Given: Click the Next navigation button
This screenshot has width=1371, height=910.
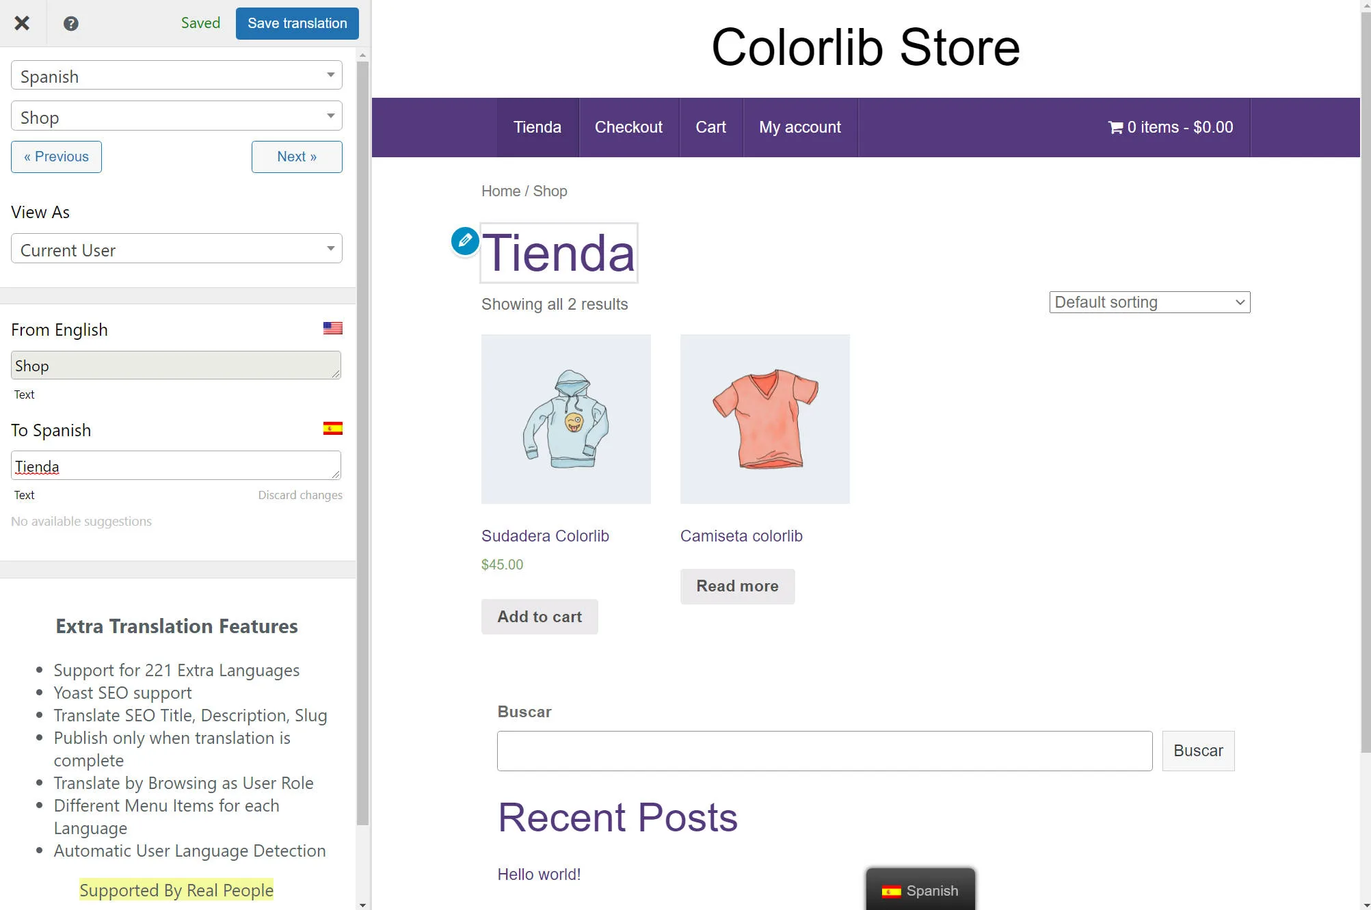Looking at the screenshot, I should coord(297,157).
